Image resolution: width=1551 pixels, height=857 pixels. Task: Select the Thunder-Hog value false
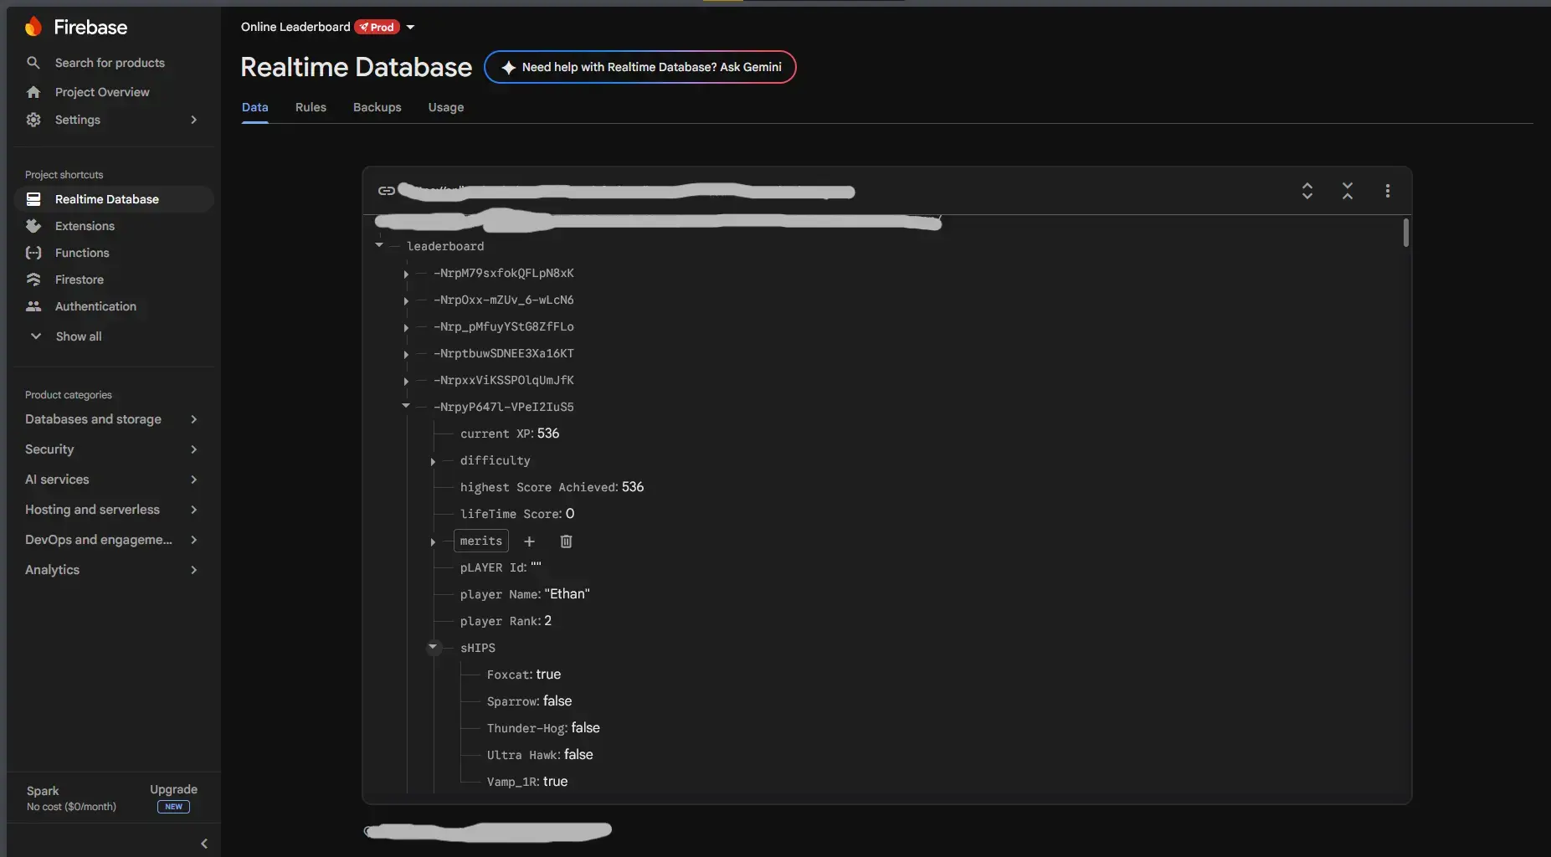585,728
